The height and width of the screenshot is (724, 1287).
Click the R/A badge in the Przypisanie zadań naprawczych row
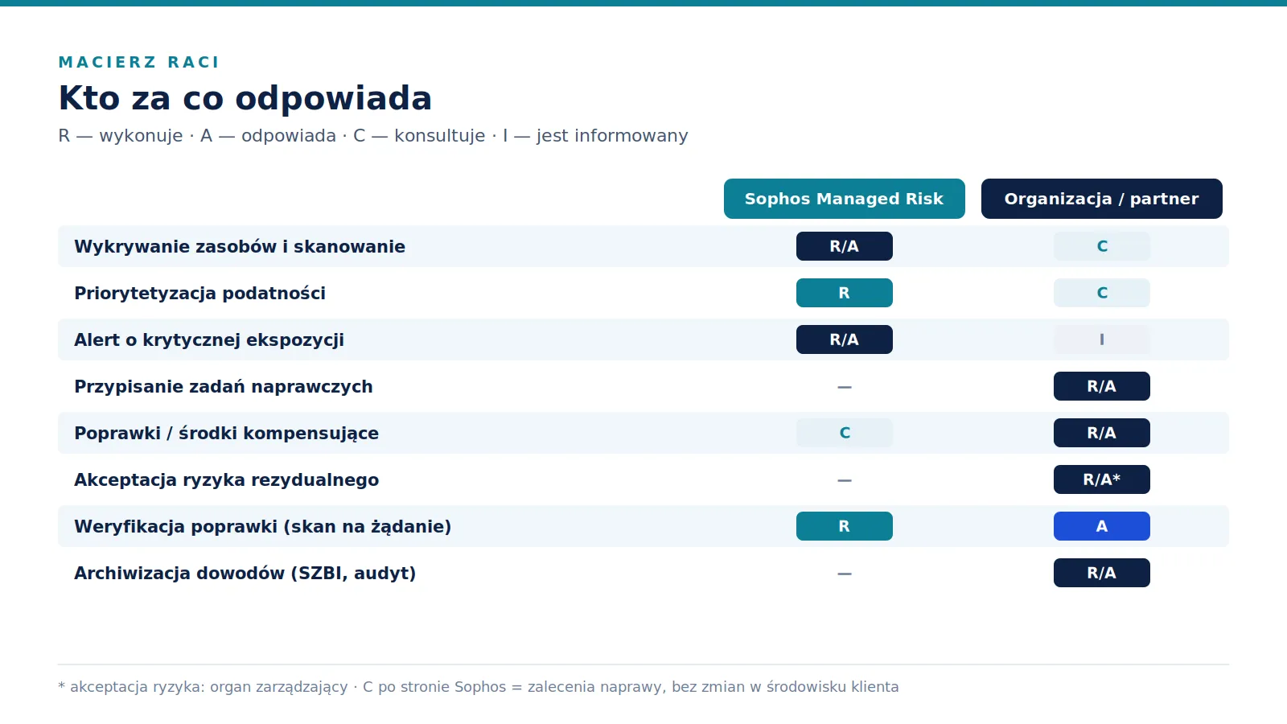1101,386
